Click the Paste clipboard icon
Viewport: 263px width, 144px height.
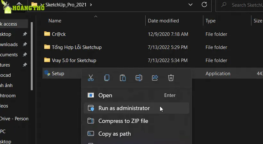coord(123,78)
